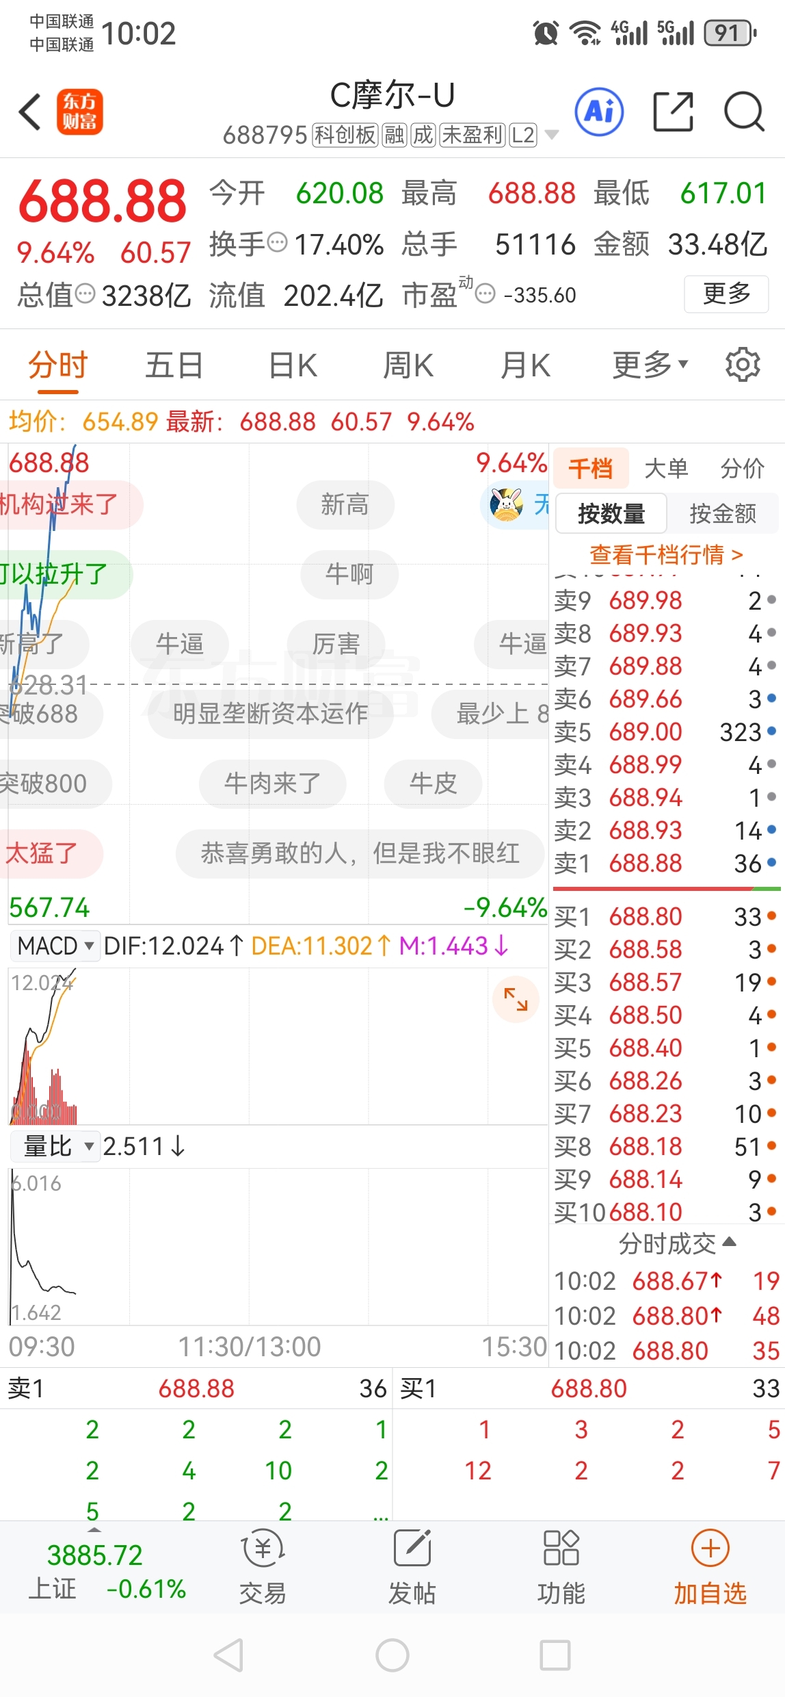Switch to 分时 chart tab

click(x=58, y=365)
